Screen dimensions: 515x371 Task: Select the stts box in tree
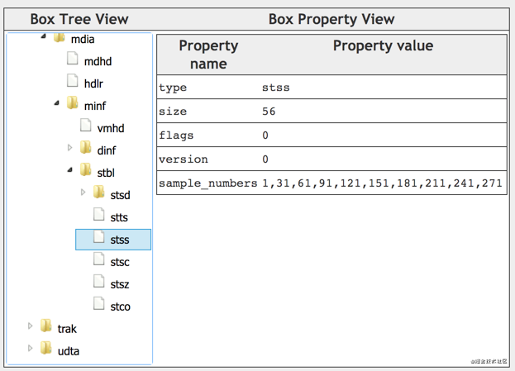tap(119, 217)
